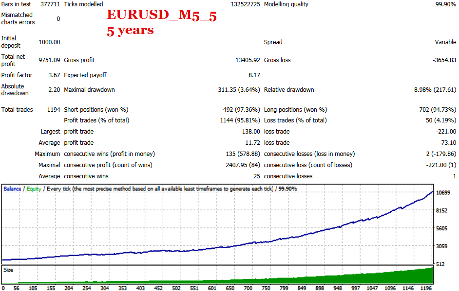Click largest loss trade value -221.00
Viewport: 459px width, 291px height.
[446, 132]
